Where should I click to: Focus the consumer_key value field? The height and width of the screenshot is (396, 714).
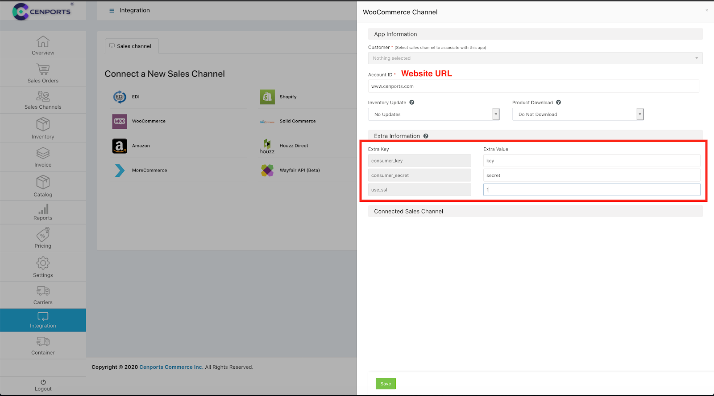592,161
